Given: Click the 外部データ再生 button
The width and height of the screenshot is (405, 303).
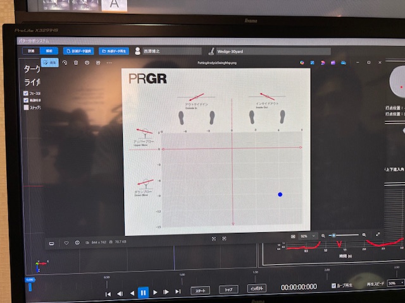Looking at the screenshot, I should click(x=114, y=51).
